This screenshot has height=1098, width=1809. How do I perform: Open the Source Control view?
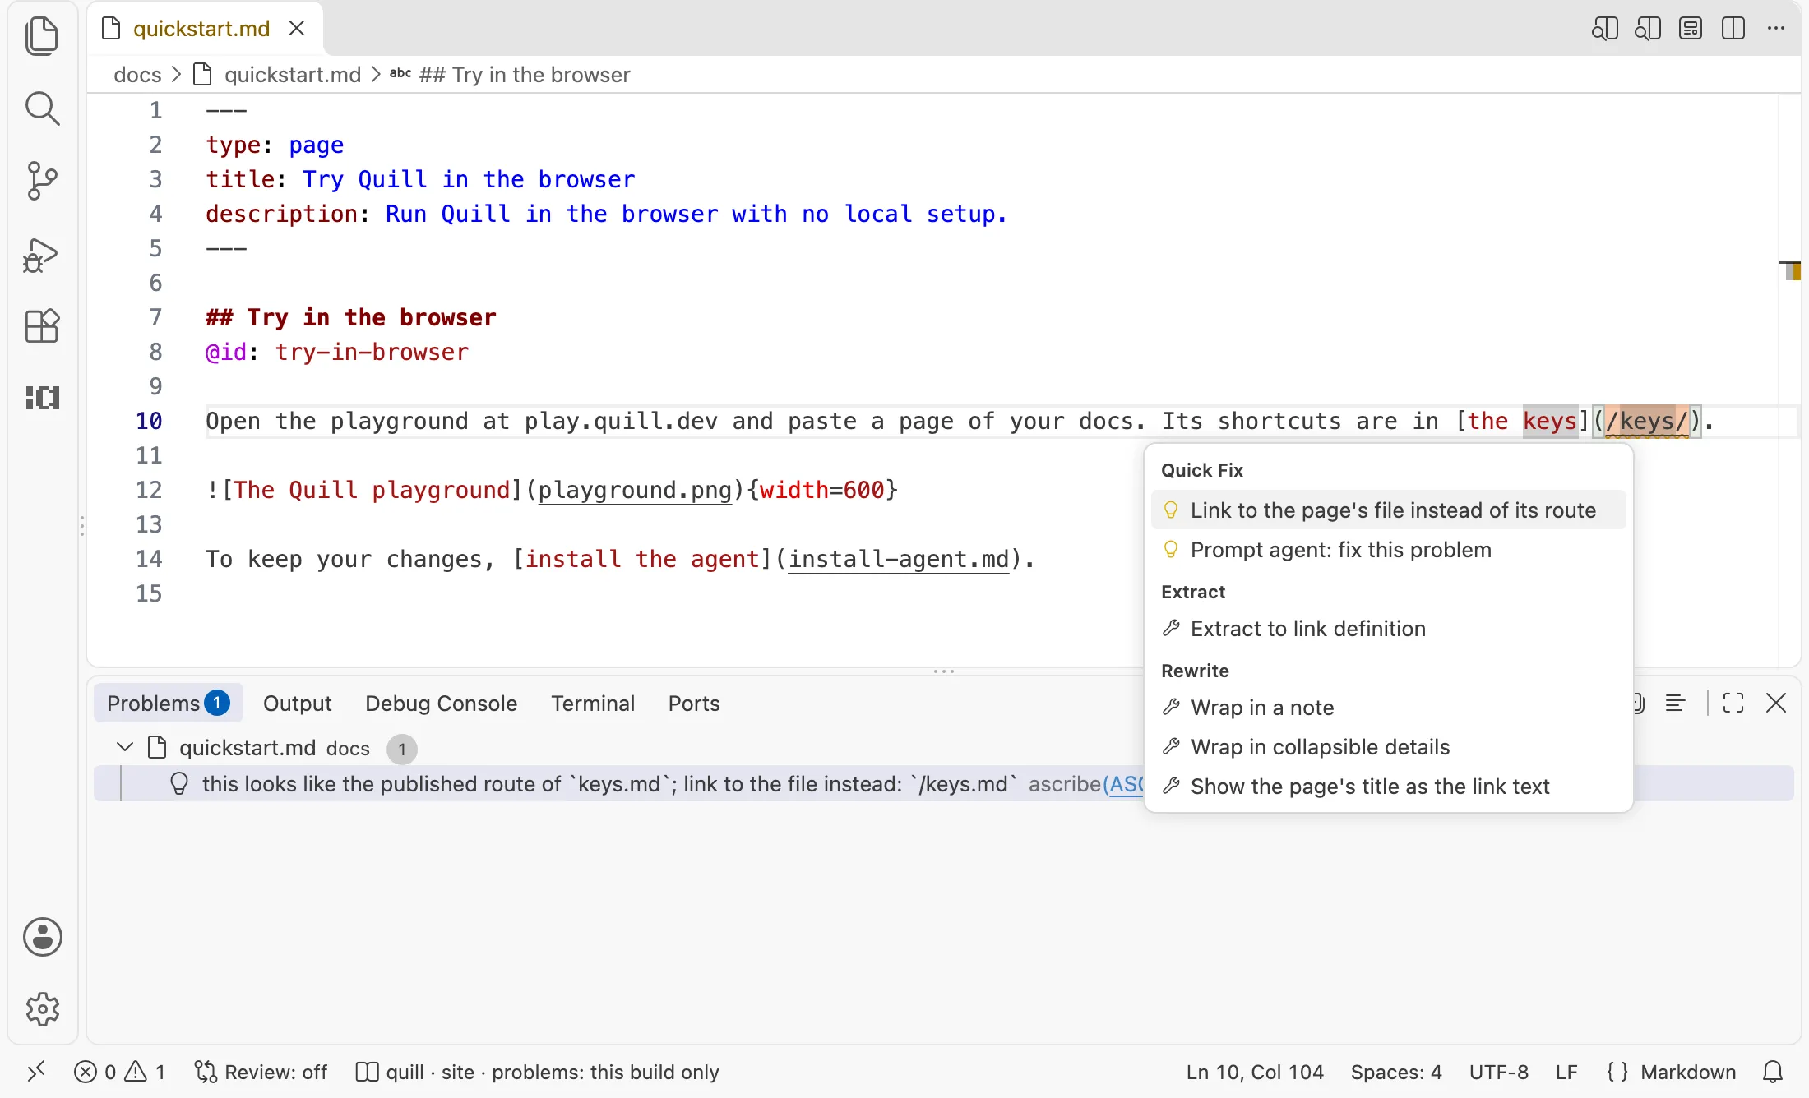pos(42,181)
